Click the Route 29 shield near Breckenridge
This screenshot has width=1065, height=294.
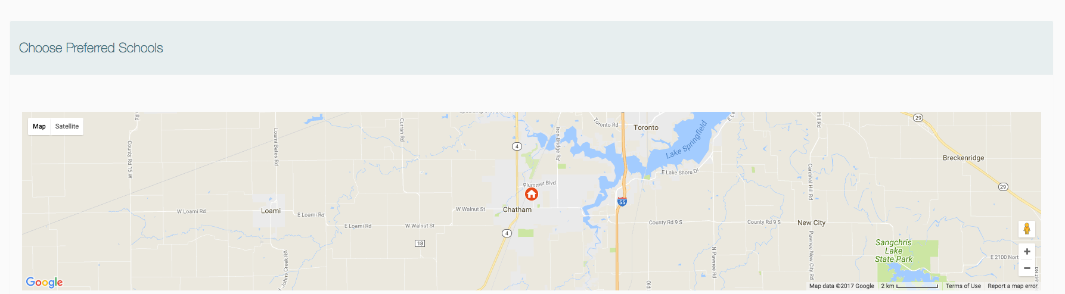coord(1003,187)
